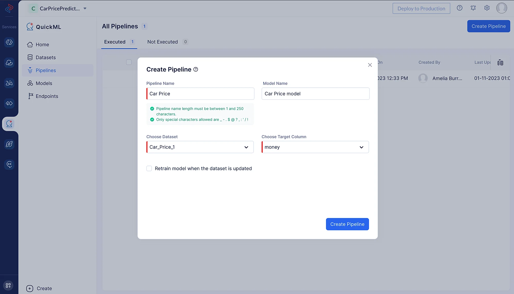The width and height of the screenshot is (514, 294).
Task: Open the settings gear icon
Action: pyautogui.click(x=487, y=8)
